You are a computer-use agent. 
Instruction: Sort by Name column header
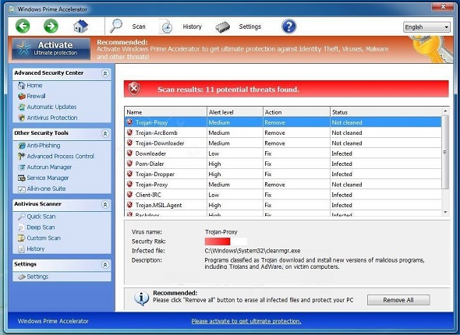166,112
